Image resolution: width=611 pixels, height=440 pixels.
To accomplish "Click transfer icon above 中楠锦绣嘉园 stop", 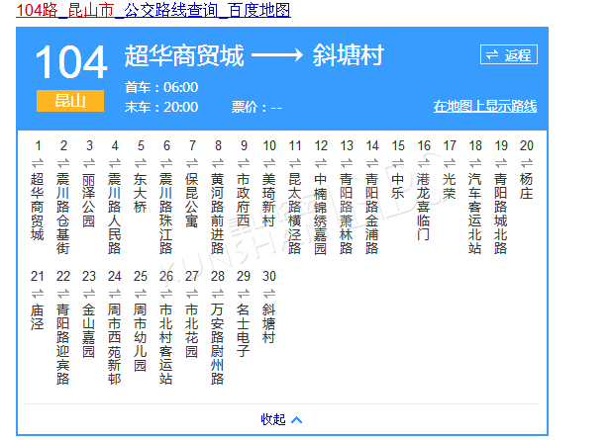I will [320, 162].
